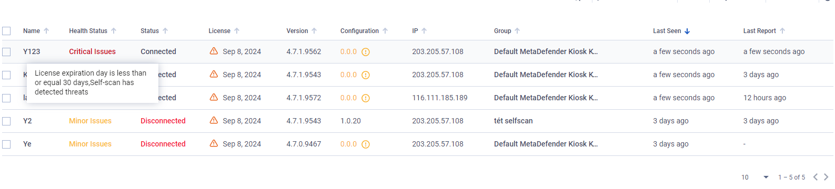Click configuration alert icon in the 3 days ago report connected row
Screen dimensions: 835x189
point(366,75)
